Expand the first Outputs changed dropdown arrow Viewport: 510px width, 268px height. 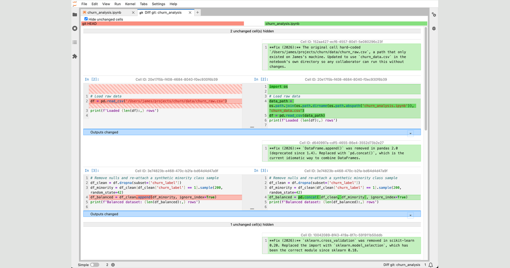coord(410,133)
